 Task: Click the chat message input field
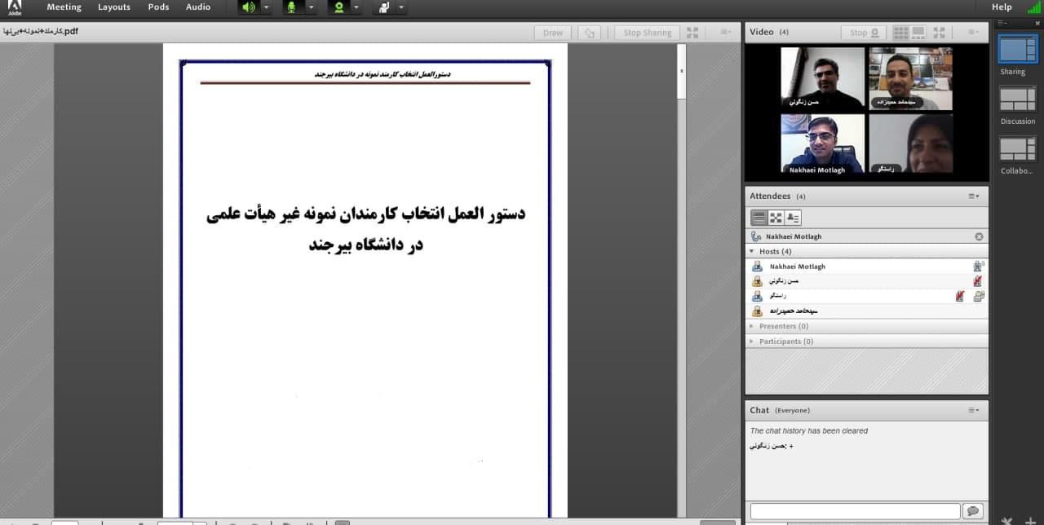pyautogui.click(x=854, y=511)
